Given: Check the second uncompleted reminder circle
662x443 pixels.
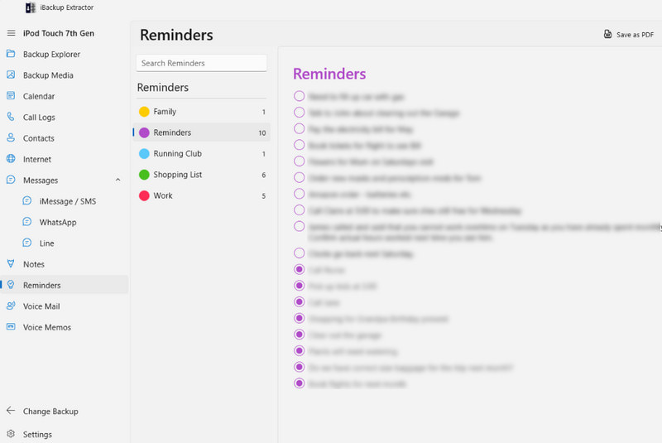Looking at the screenshot, I should pos(299,113).
